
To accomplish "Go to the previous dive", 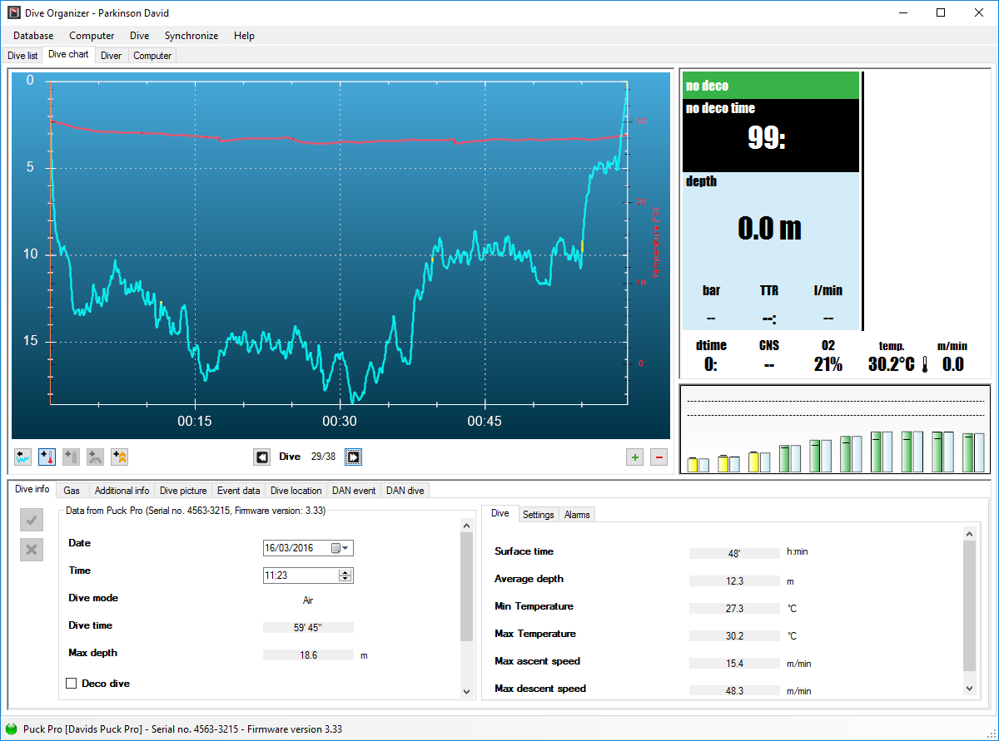I will [x=262, y=457].
